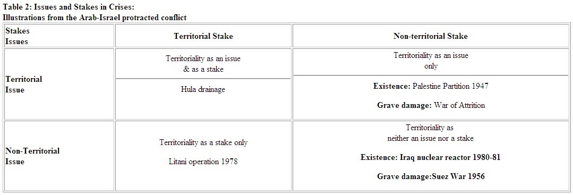Click the War of Attrition entry
Image resolution: width=573 pixels, height=195 pixels.
(459, 105)
